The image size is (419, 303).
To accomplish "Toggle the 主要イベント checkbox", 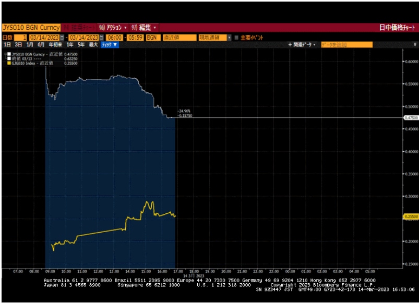I will tap(236, 38).
